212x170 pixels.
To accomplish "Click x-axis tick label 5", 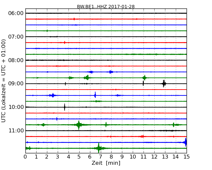I will [x=79, y=157].
